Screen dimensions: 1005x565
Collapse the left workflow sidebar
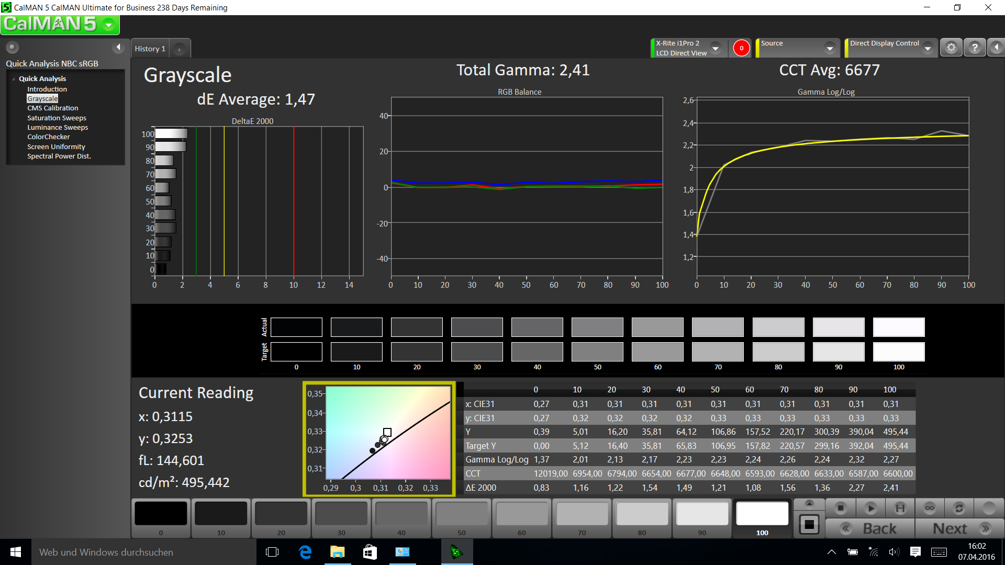[x=118, y=47]
